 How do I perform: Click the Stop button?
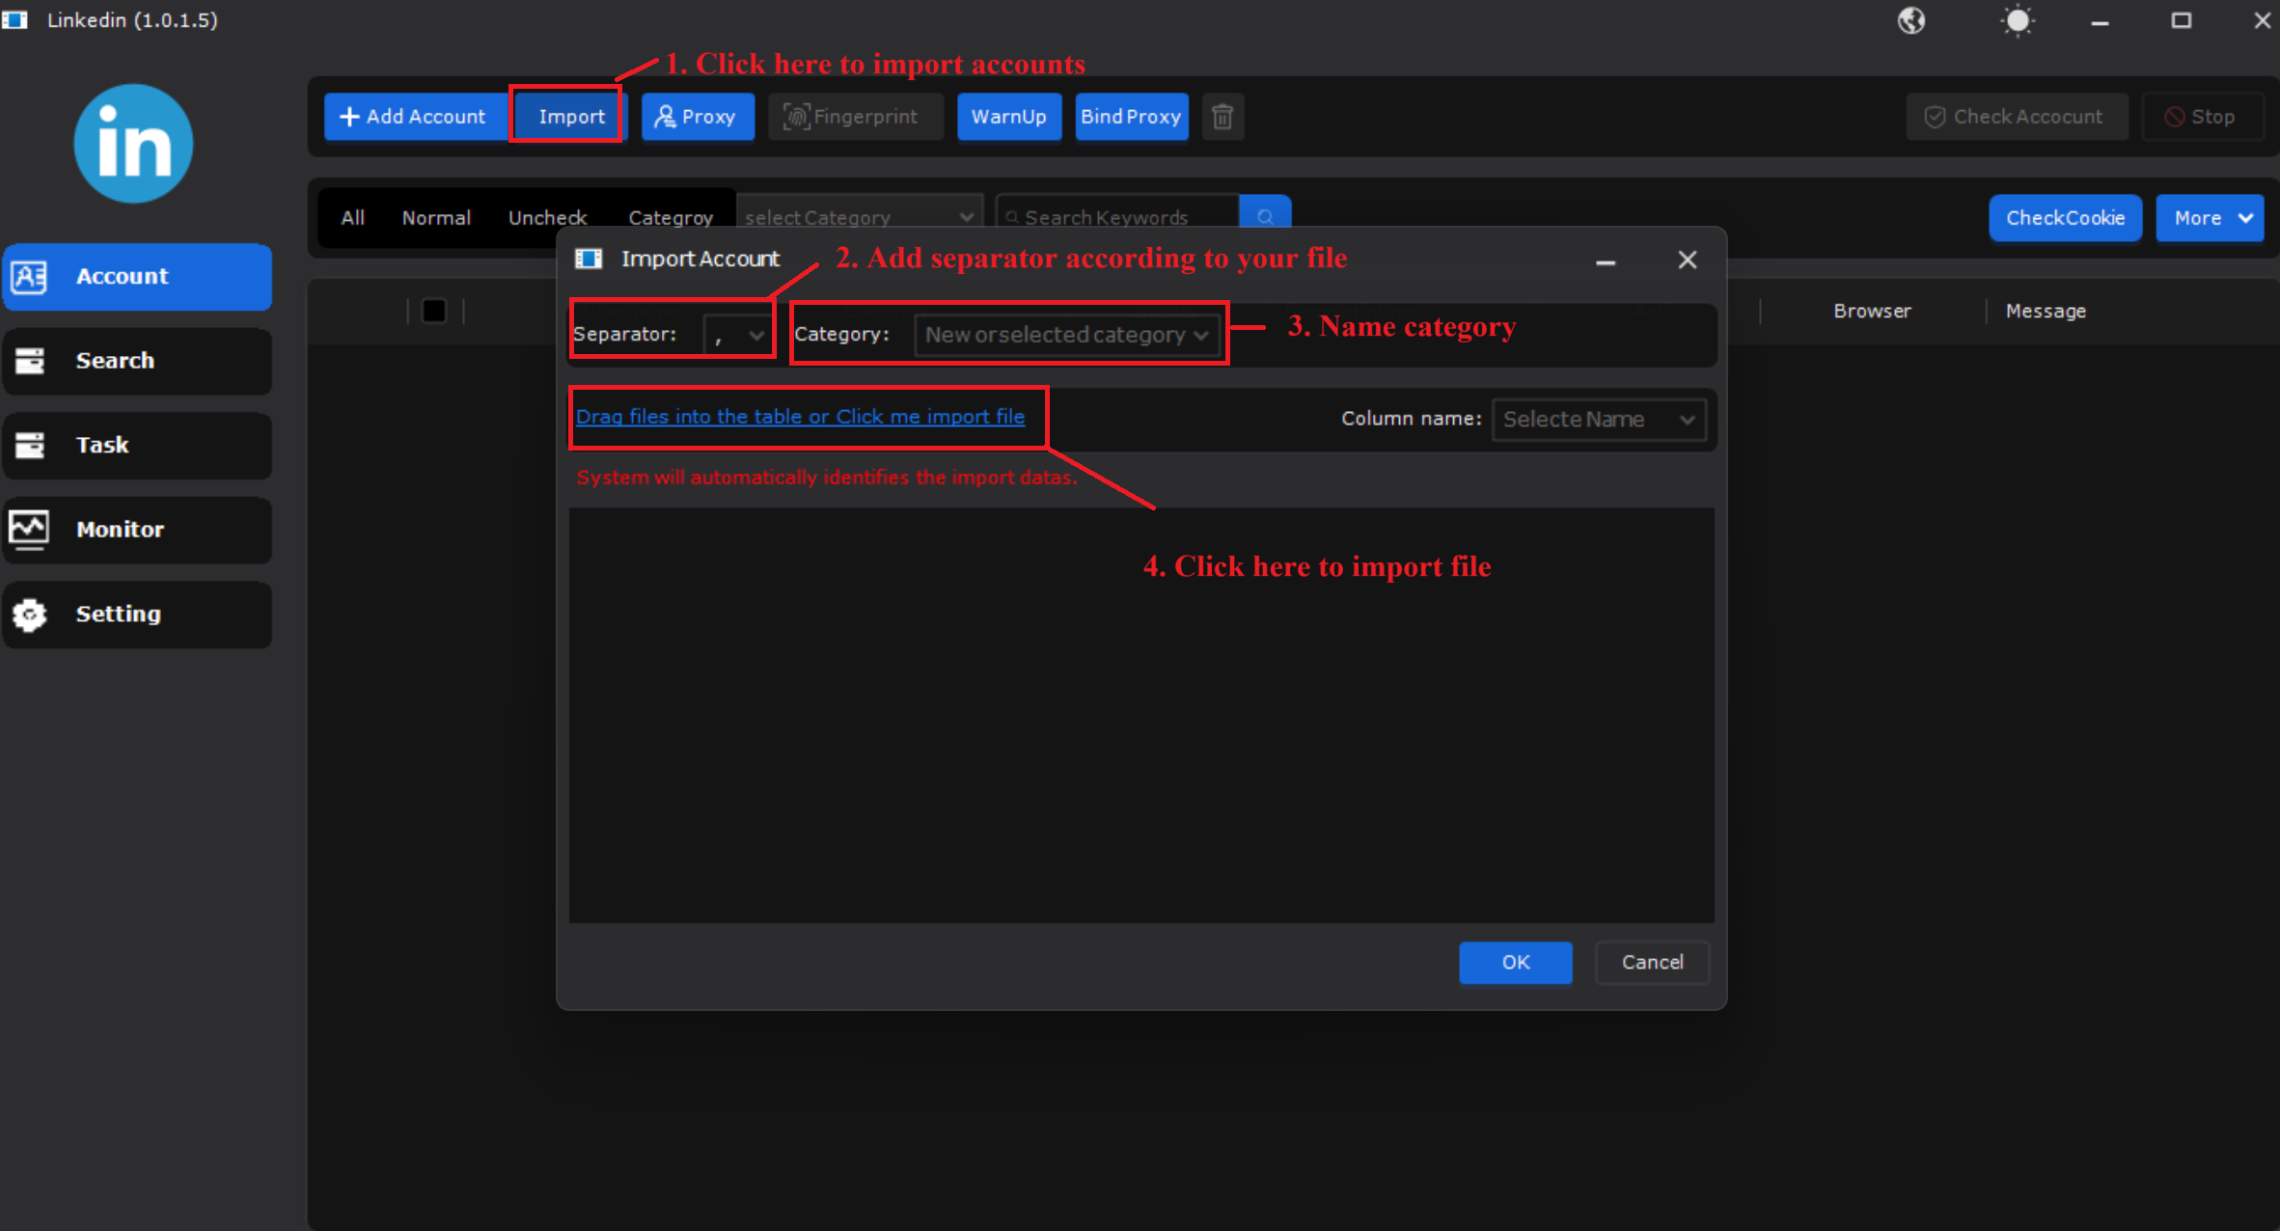[2202, 117]
